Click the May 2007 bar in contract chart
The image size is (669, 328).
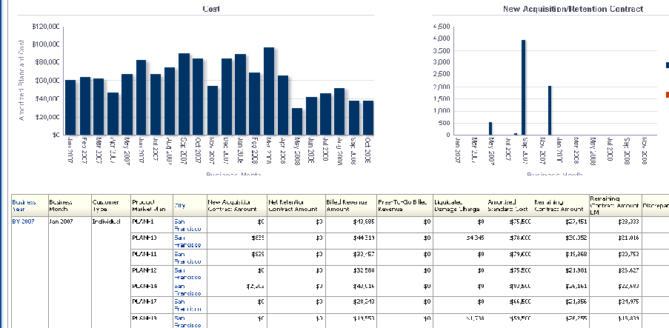pos(490,129)
